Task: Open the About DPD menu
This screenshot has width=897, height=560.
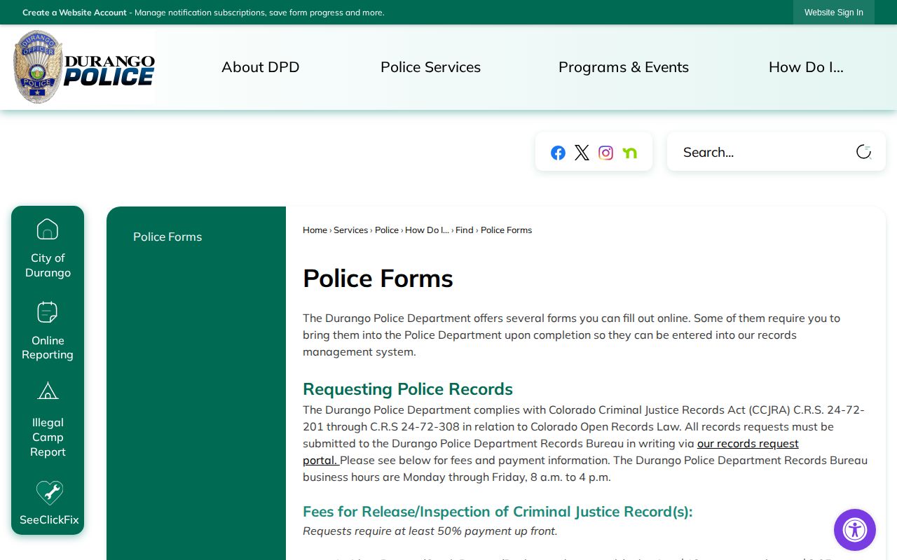Action: 261,67
